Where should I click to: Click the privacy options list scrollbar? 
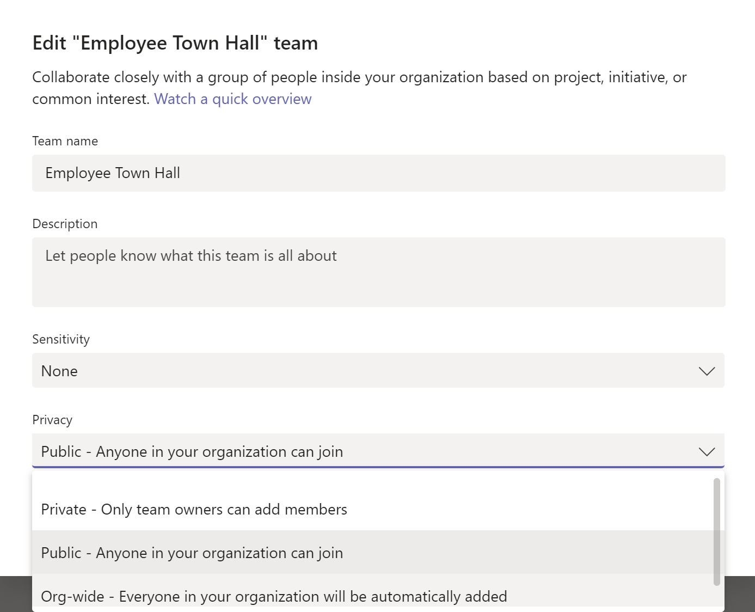[x=717, y=531]
